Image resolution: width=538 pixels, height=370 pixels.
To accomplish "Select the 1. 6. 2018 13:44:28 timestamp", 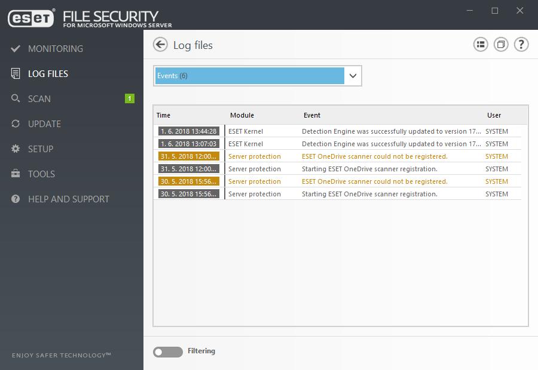I will click(189, 131).
